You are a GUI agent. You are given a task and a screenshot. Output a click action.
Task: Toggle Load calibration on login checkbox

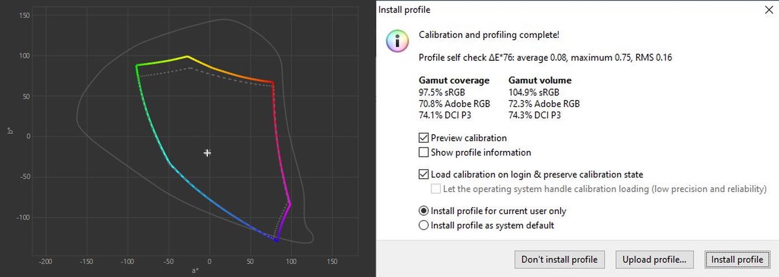click(424, 174)
